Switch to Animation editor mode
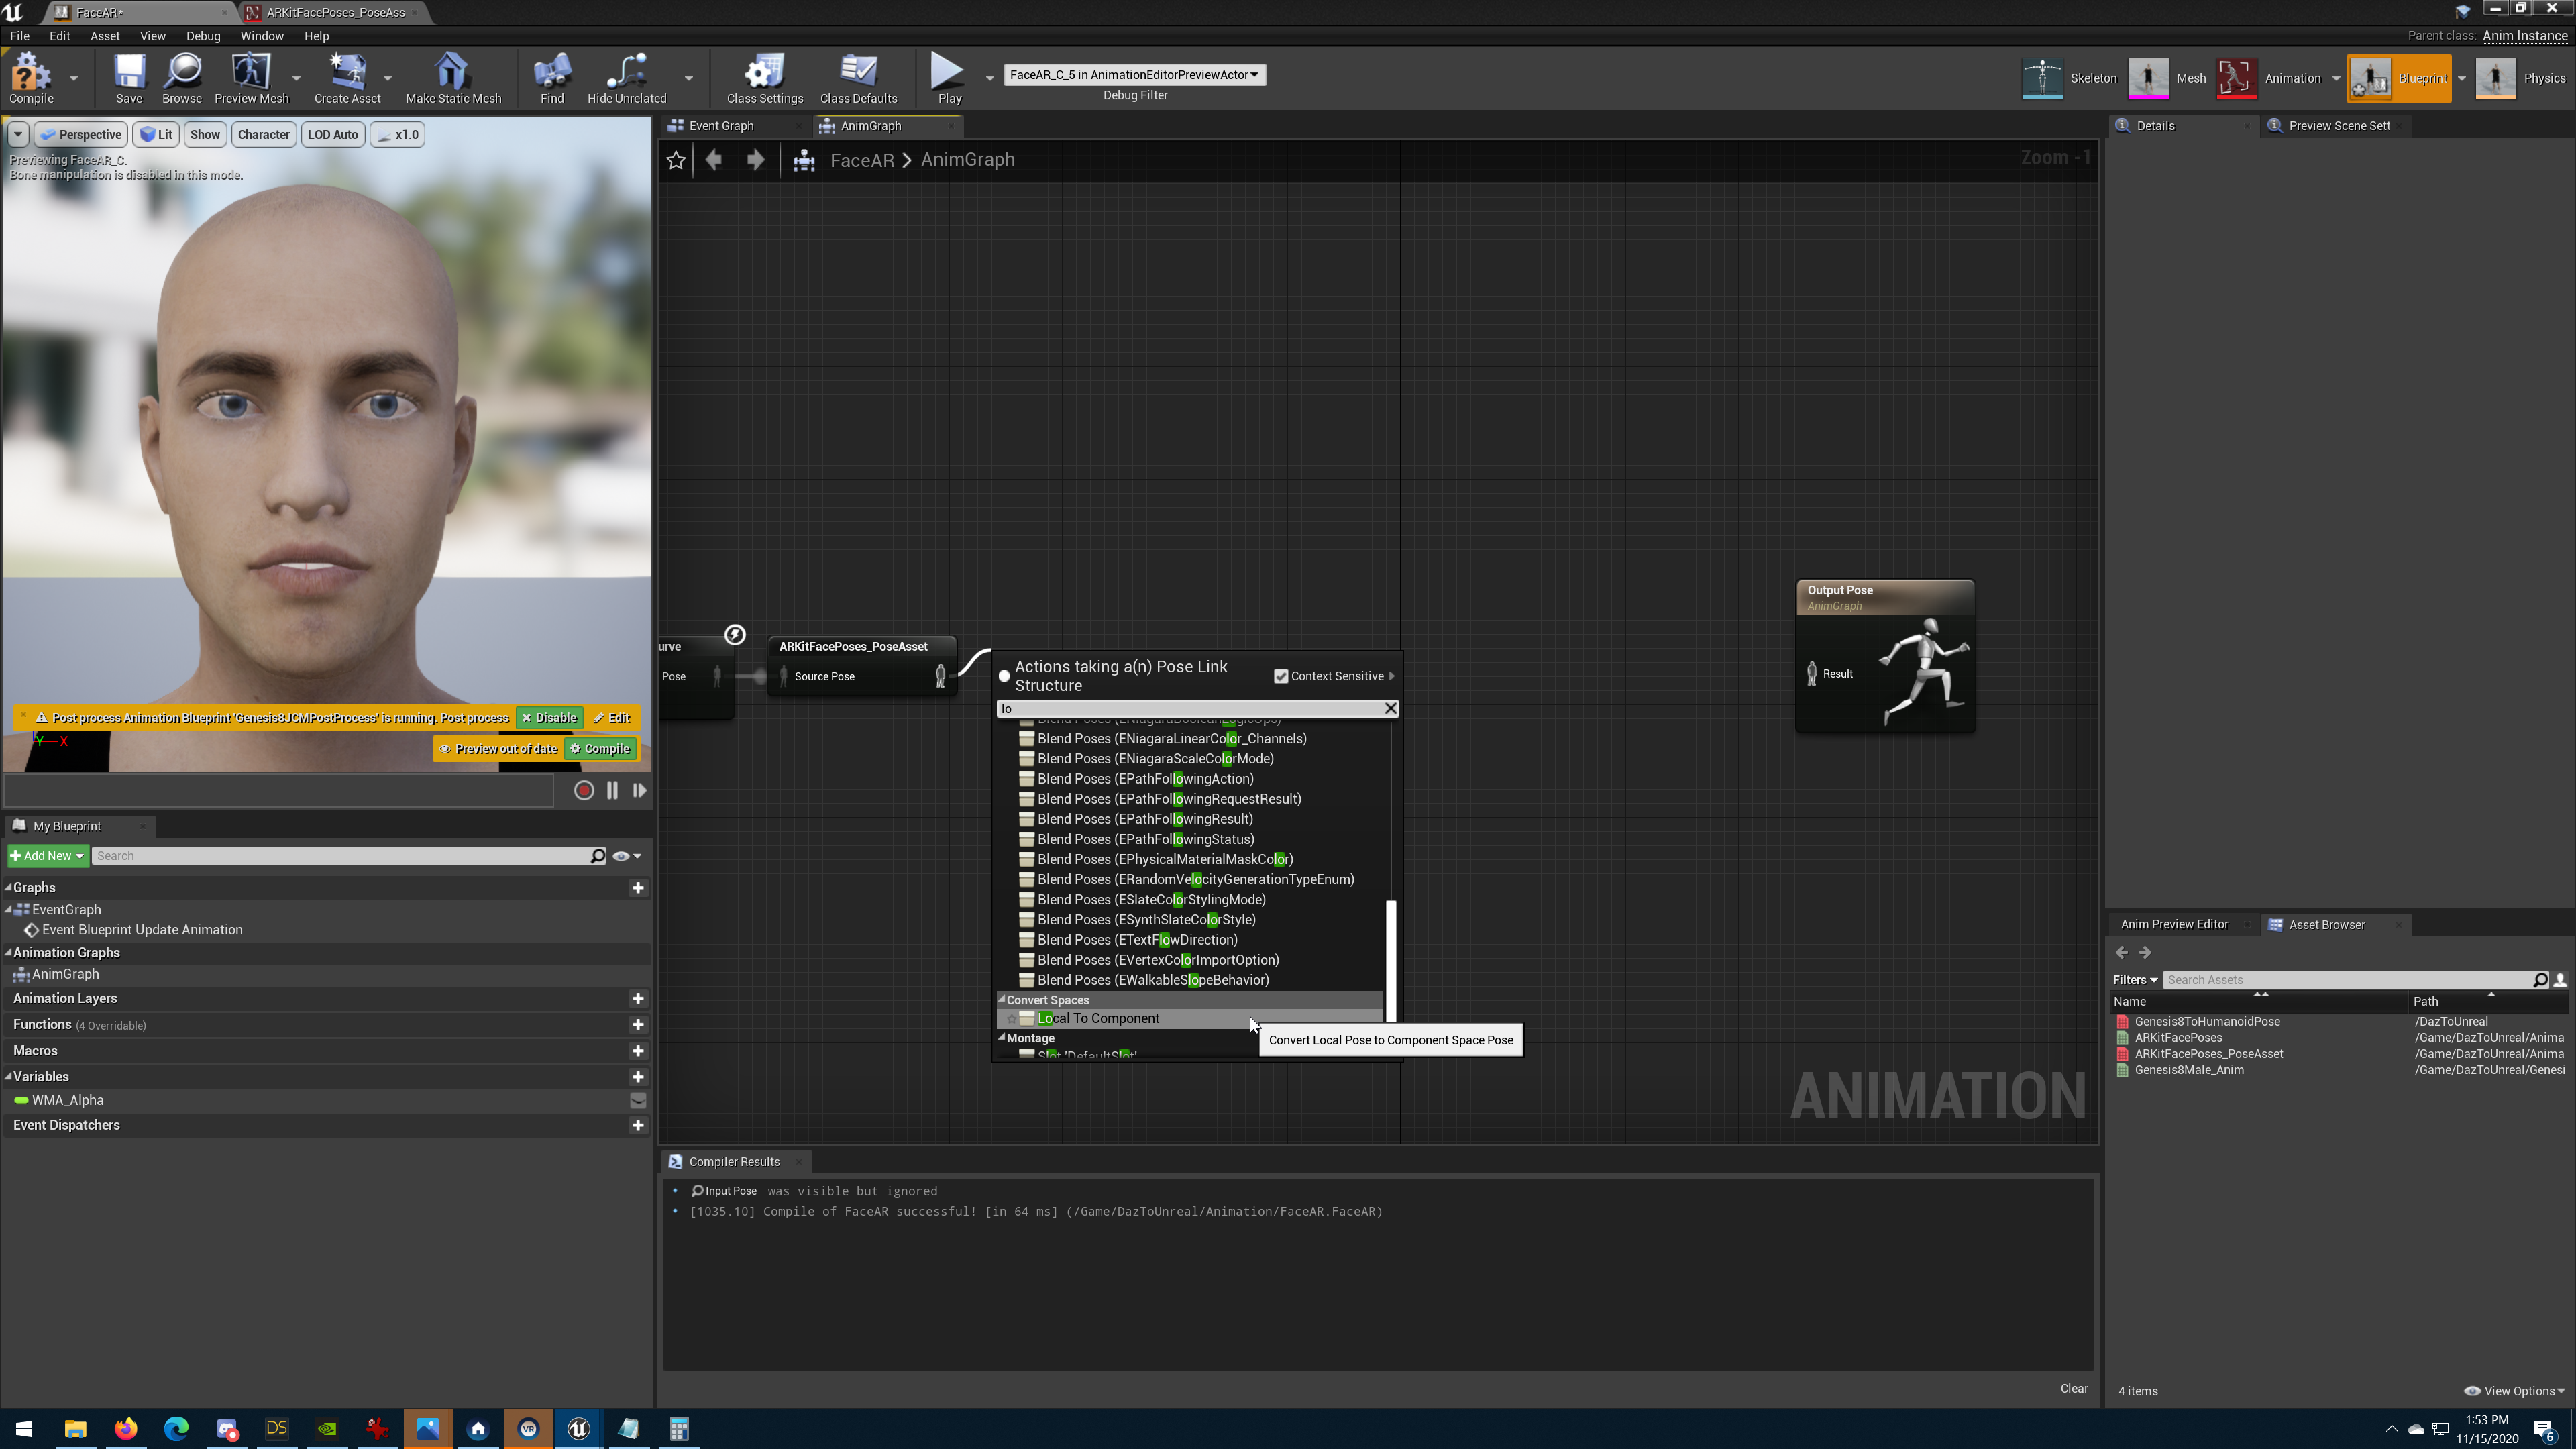 2269,78
